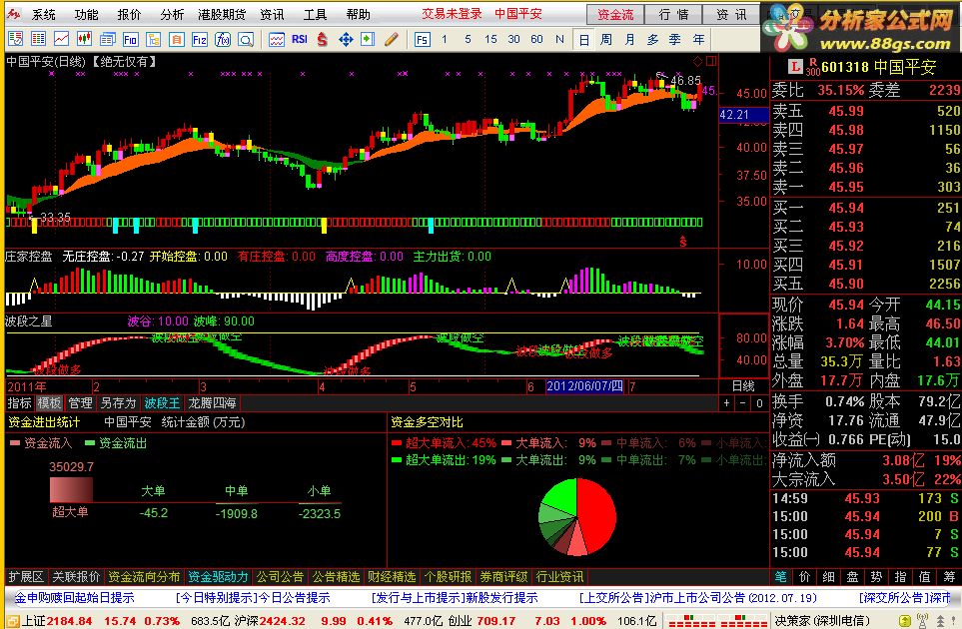The width and height of the screenshot is (962, 629).
Task: Click the 0 reset button under chart
Action: coord(759,402)
